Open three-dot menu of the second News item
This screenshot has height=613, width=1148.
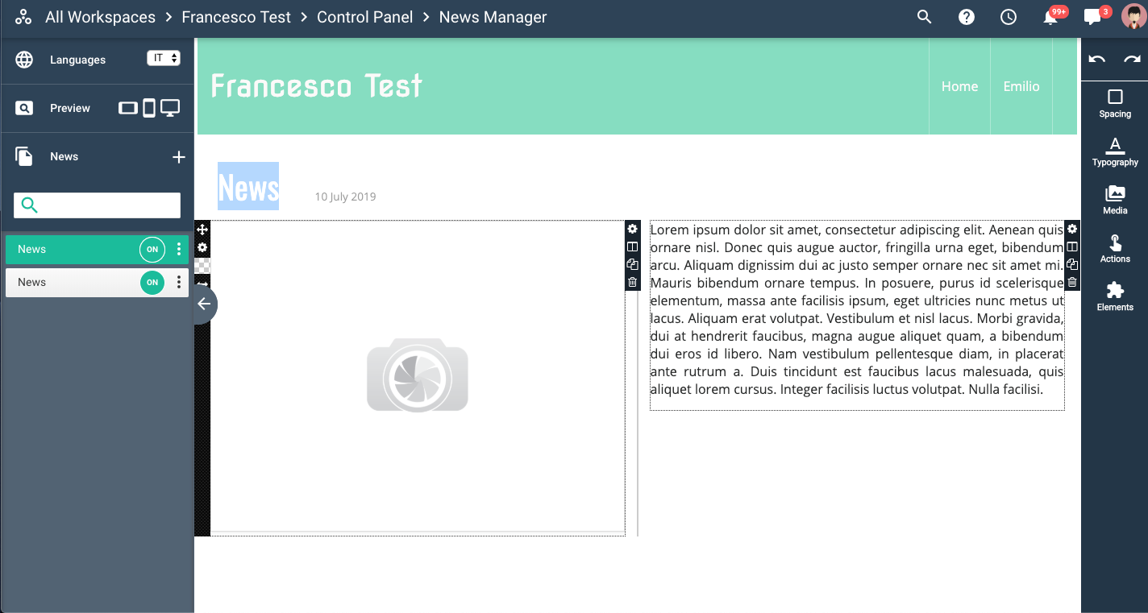pos(179,283)
